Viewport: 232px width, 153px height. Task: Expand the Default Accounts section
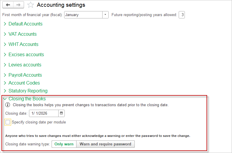click(x=25, y=24)
